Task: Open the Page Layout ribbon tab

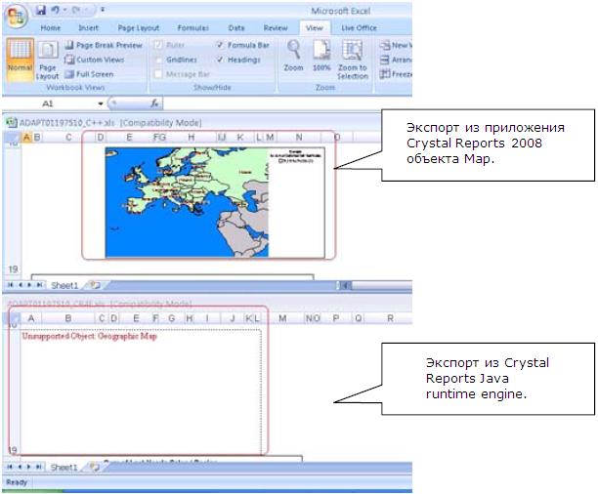Action: 139,28
